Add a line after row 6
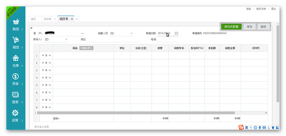The width and height of the screenshot is (286, 136). tap(43, 92)
